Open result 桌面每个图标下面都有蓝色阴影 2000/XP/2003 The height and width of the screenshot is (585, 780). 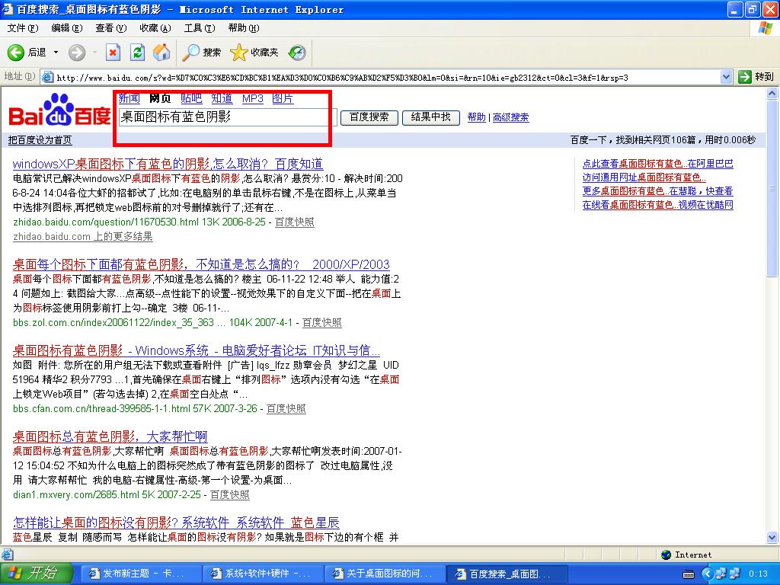[201, 264]
